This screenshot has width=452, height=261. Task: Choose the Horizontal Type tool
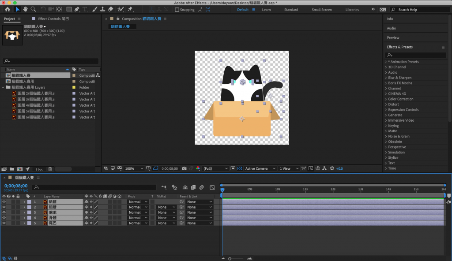(x=85, y=9)
